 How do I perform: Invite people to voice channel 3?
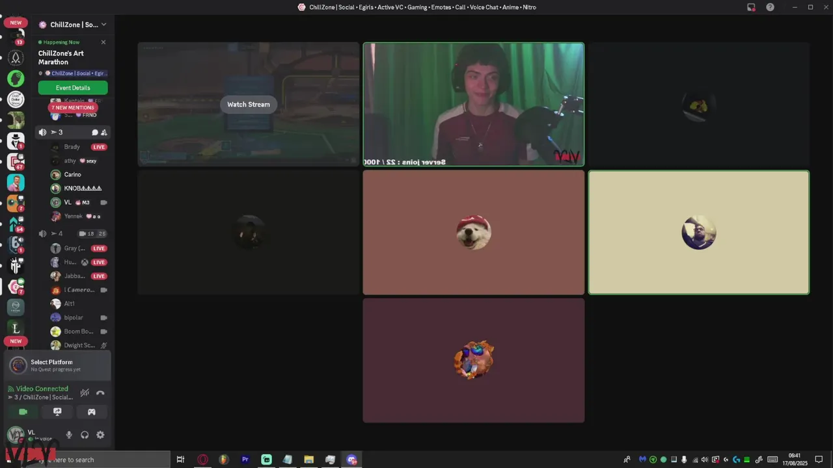[x=104, y=133]
